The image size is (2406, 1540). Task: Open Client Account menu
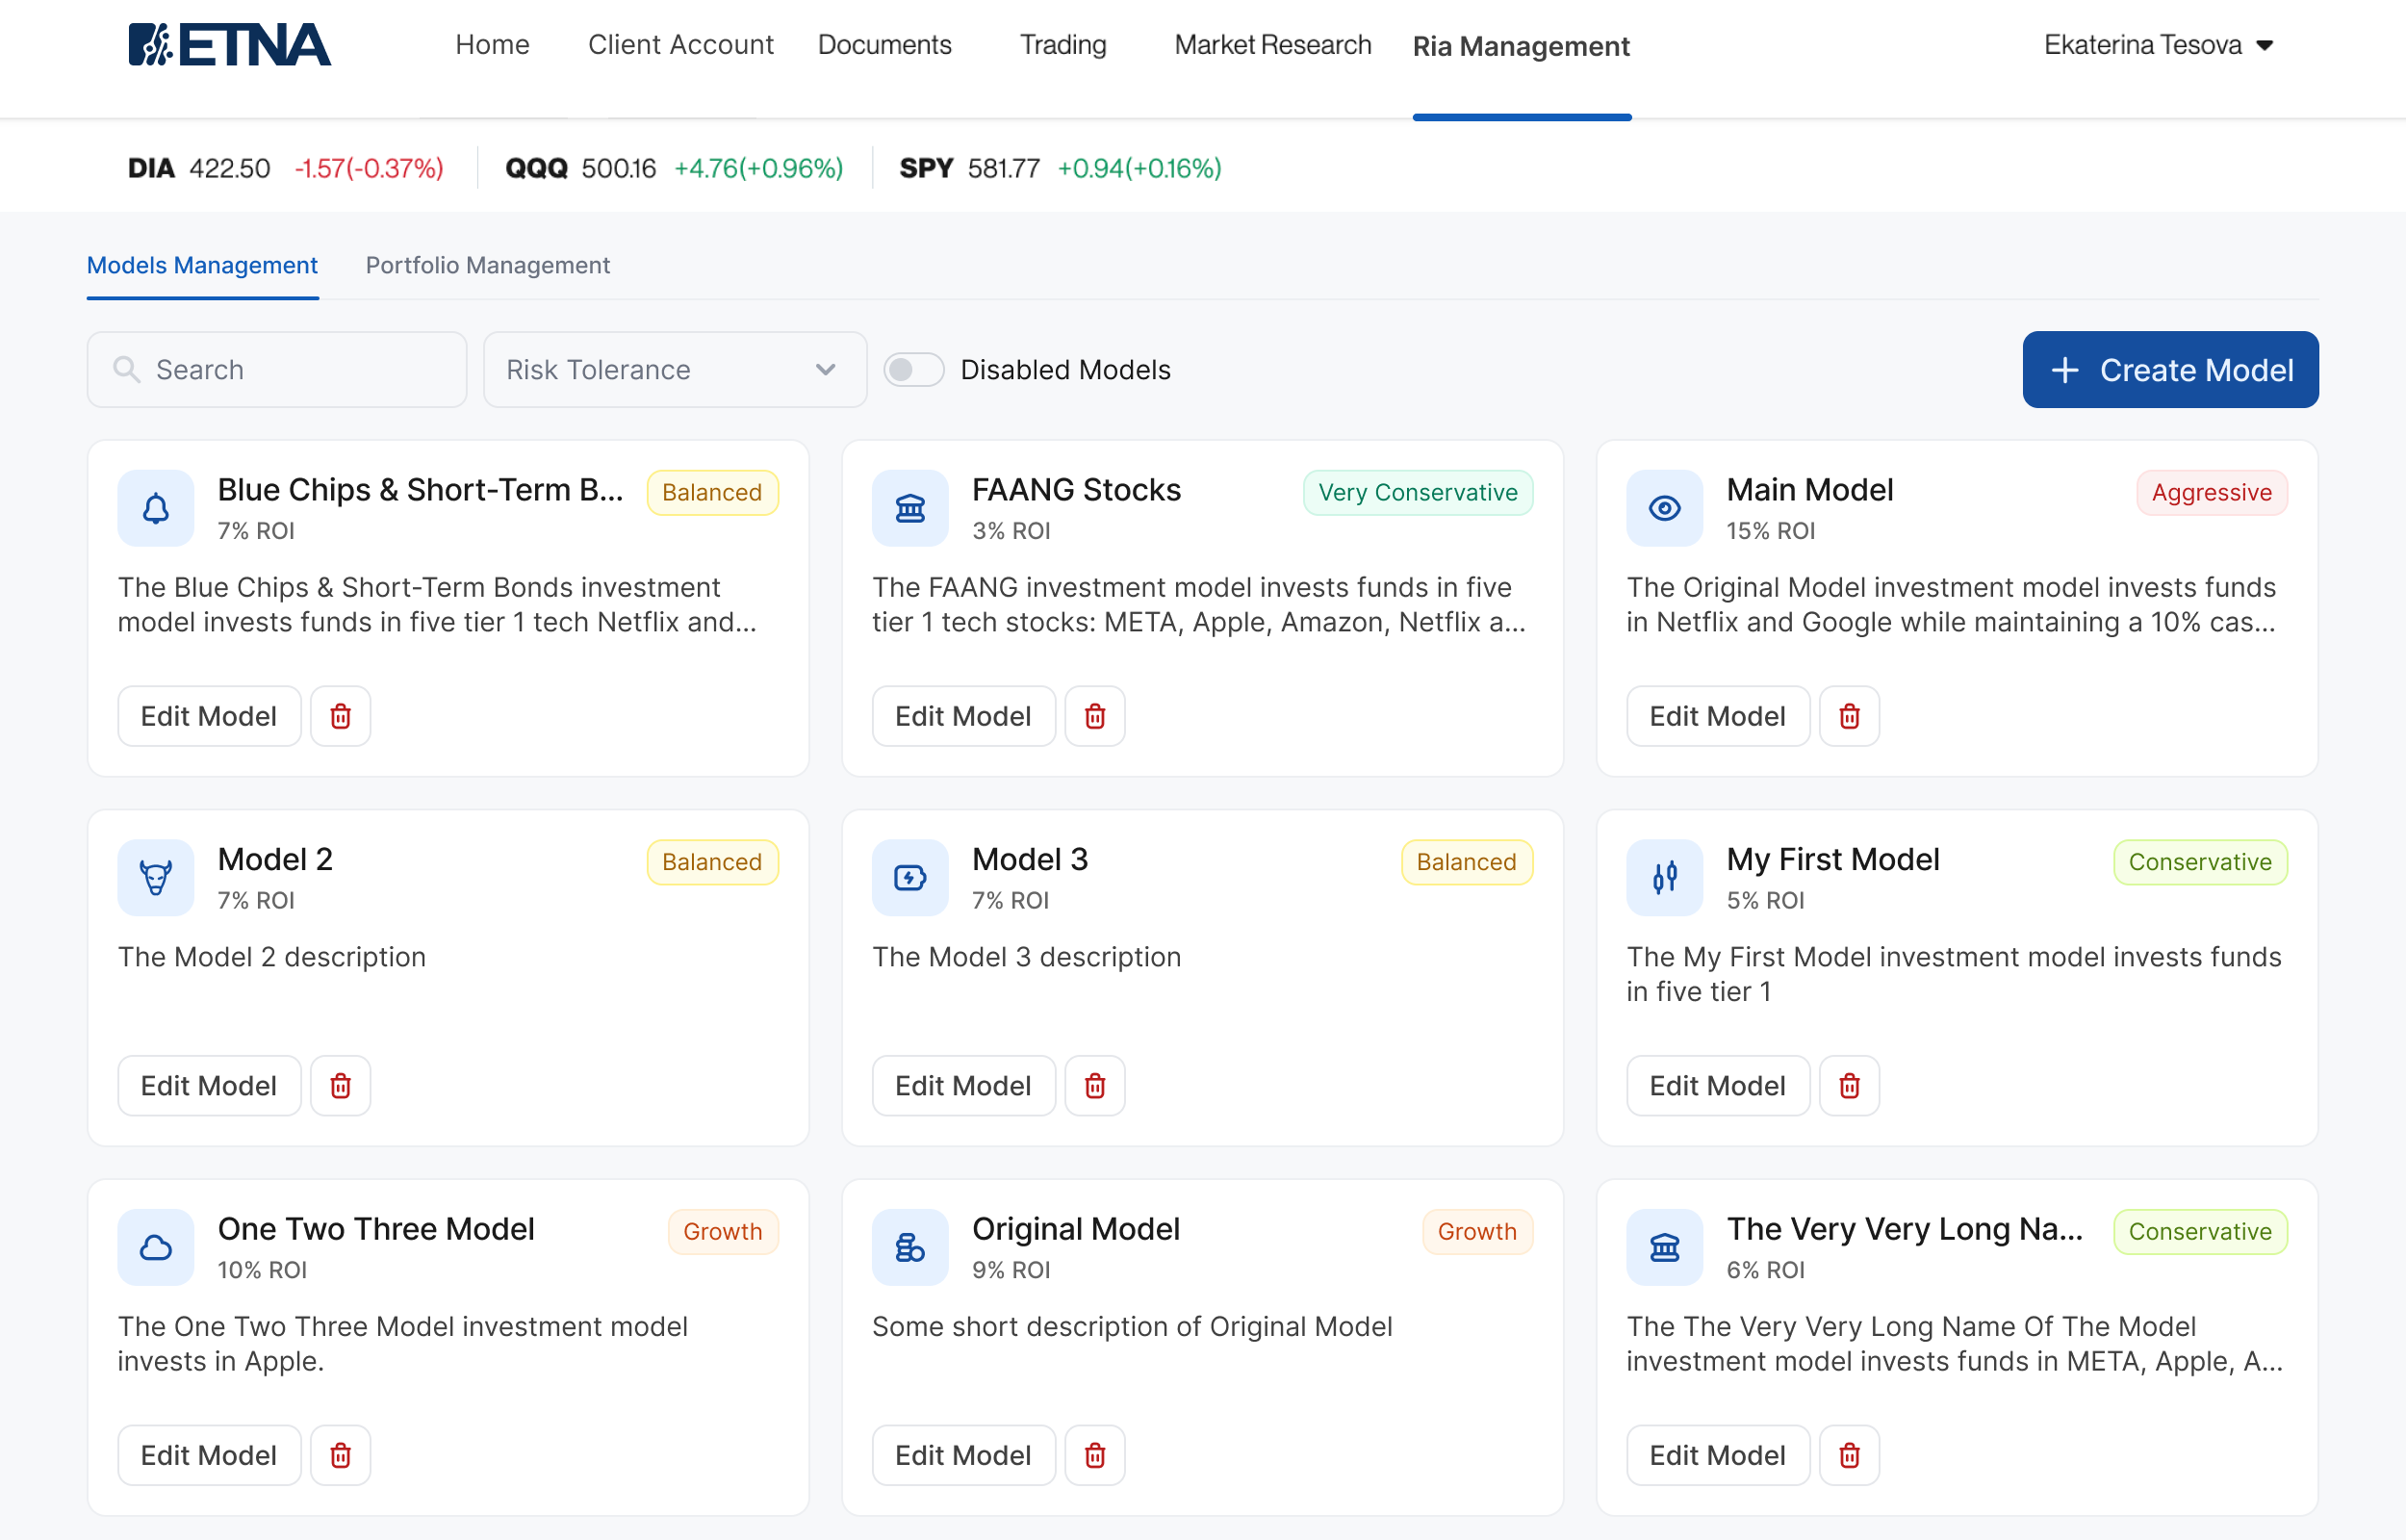[680, 45]
